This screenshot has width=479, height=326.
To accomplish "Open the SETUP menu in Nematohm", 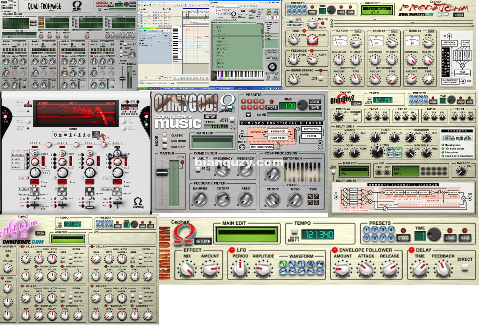I will [203, 241].
